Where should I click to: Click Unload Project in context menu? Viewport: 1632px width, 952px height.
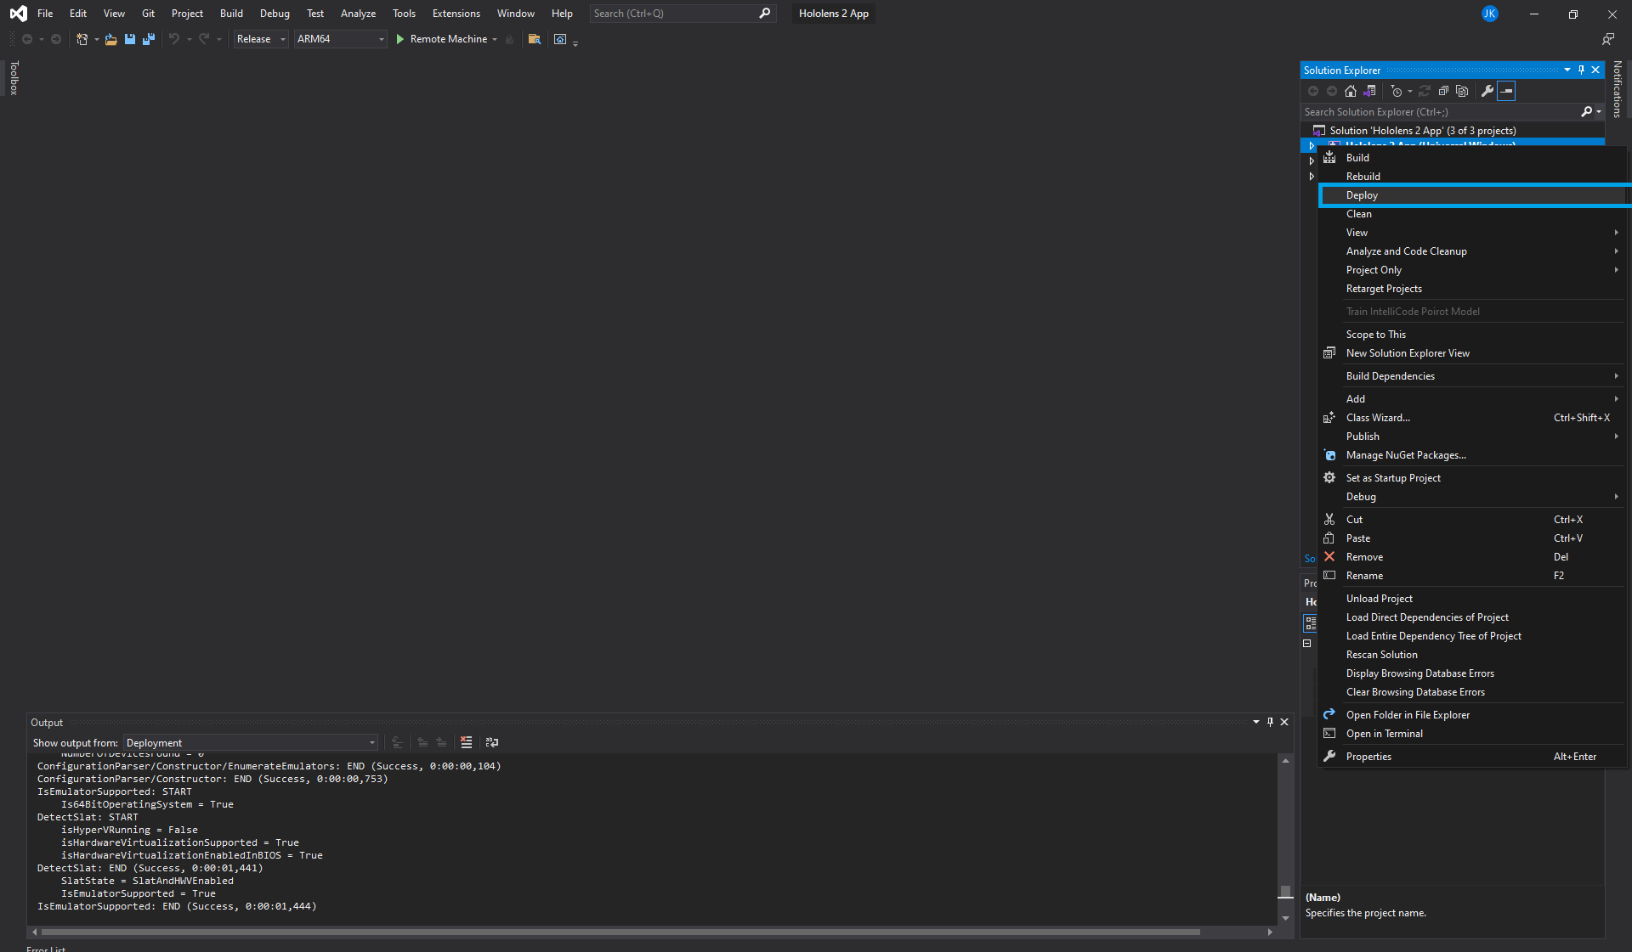(1472, 599)
